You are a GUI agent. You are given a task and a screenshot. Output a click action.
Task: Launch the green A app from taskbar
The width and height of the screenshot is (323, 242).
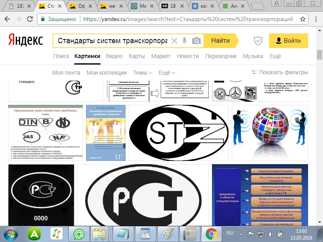click(x=34, y=234)
